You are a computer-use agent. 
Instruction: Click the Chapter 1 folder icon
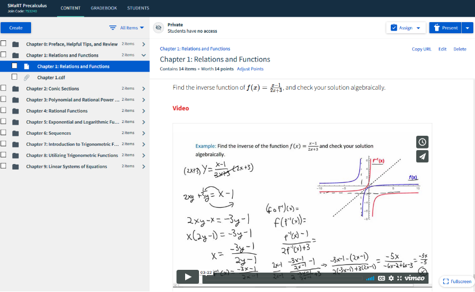tap(16, 55)
